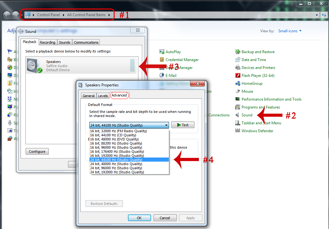329x229 pixels.
Task: Refresh the Control Panel address bar
Action: 324,15
